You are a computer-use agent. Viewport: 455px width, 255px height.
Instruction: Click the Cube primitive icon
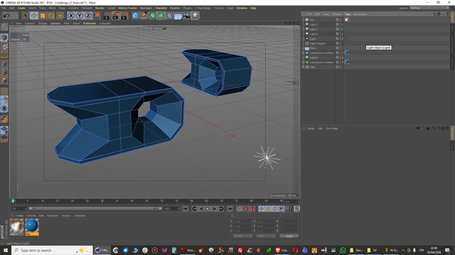pyautogui.click(x=135, y=15)
